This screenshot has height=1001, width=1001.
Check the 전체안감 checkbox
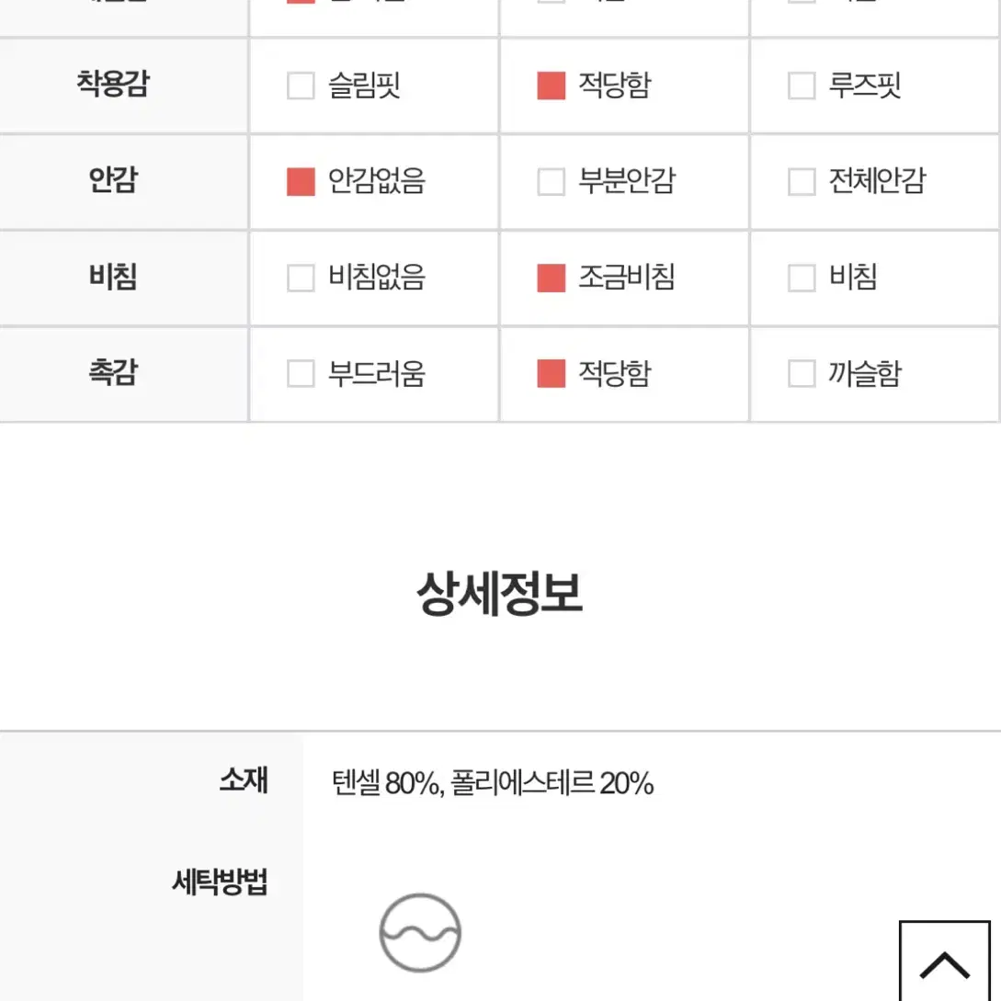coord(802,181)
